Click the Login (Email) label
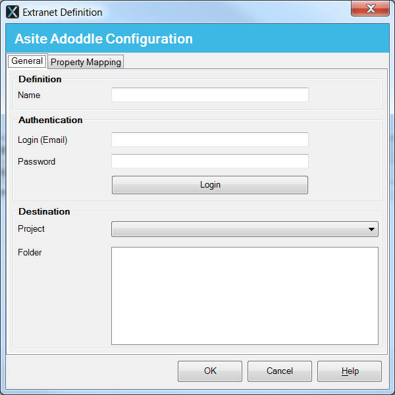Screen dimensions: 395x395 click(x=43, y=140)
